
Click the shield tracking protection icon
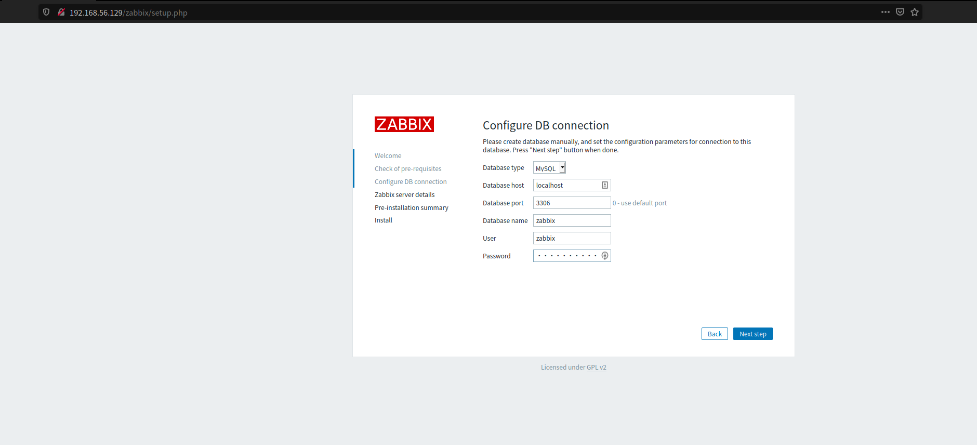[x=46, y=12]
